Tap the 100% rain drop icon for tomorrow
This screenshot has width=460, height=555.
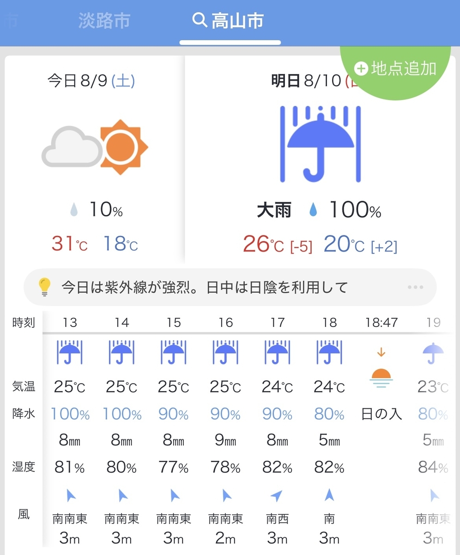pyautogui.click(x=313, y=211)
